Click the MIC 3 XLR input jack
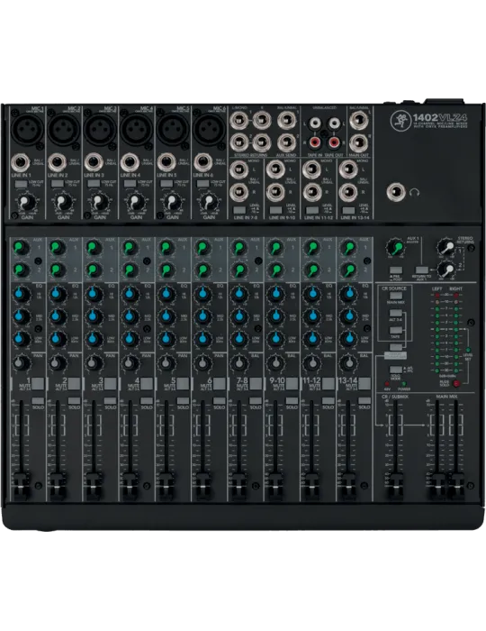The width and height of the screenshot is (486, 631). tap(100, 128)
